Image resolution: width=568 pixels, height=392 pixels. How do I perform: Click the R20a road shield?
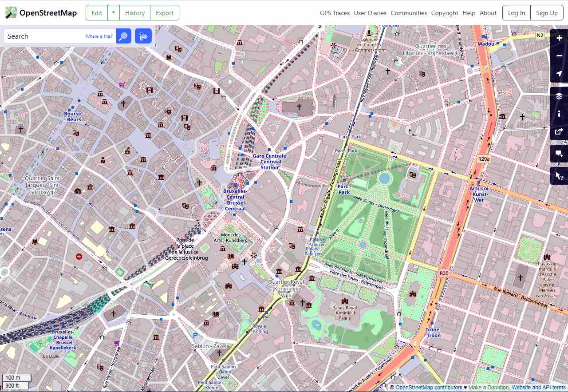[484, 158]
